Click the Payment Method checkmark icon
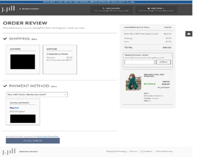198x157 pixels. pos(5,86)
